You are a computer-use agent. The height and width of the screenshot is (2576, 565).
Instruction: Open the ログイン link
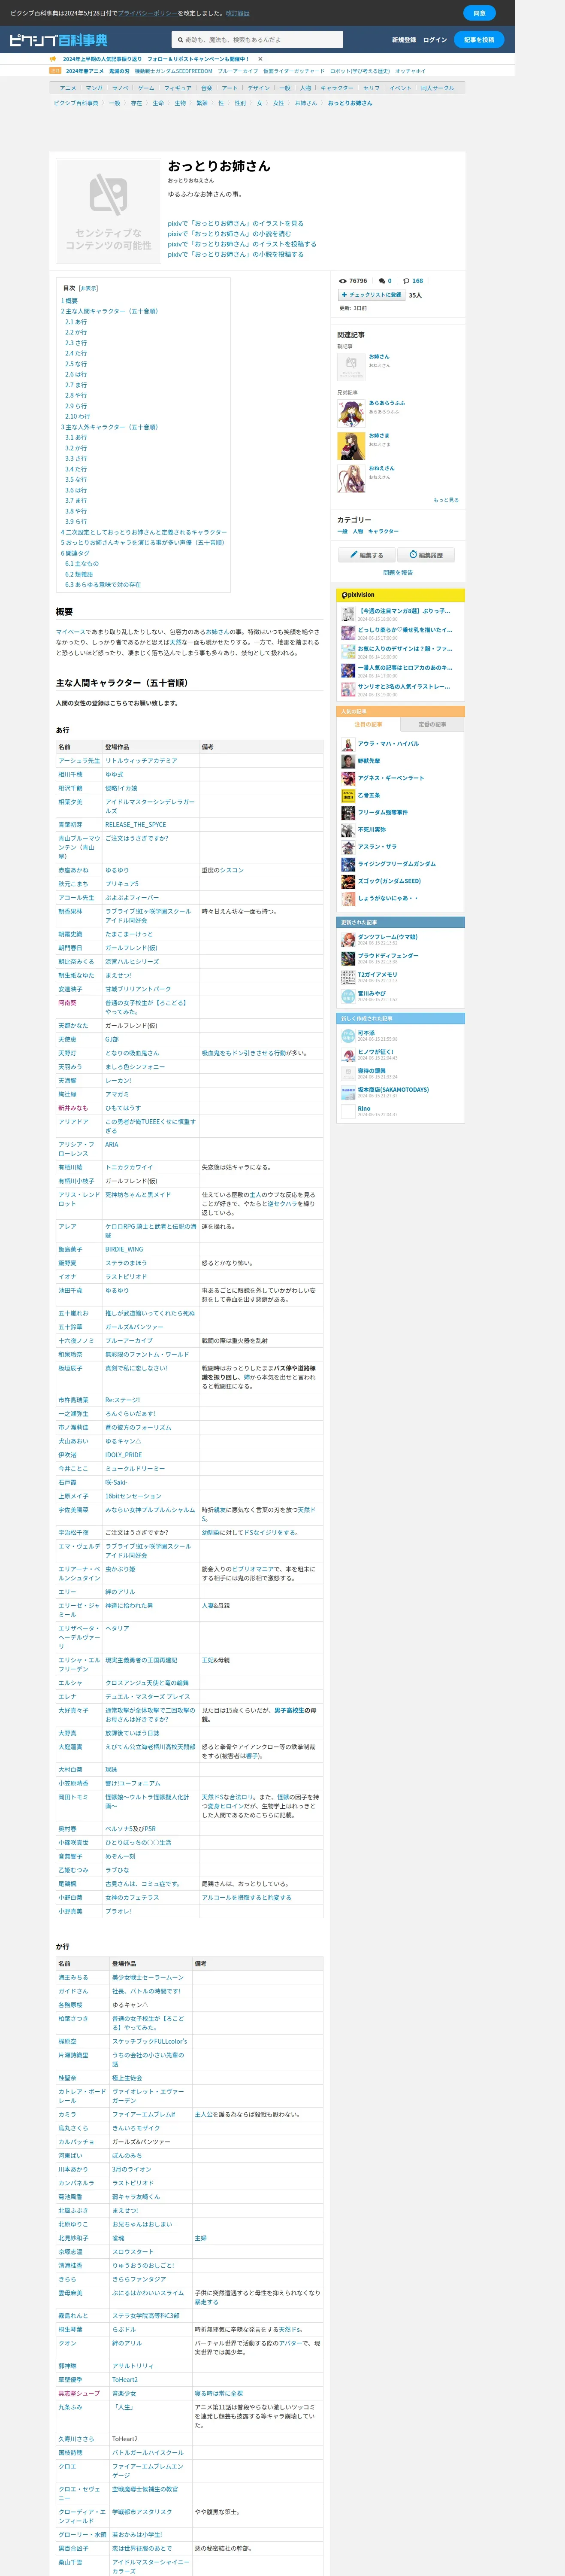(435, 40)
